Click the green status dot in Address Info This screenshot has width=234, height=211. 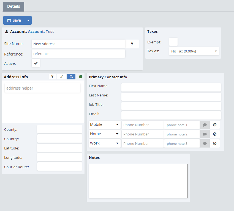pyautogui.click(x=81, y=77)
